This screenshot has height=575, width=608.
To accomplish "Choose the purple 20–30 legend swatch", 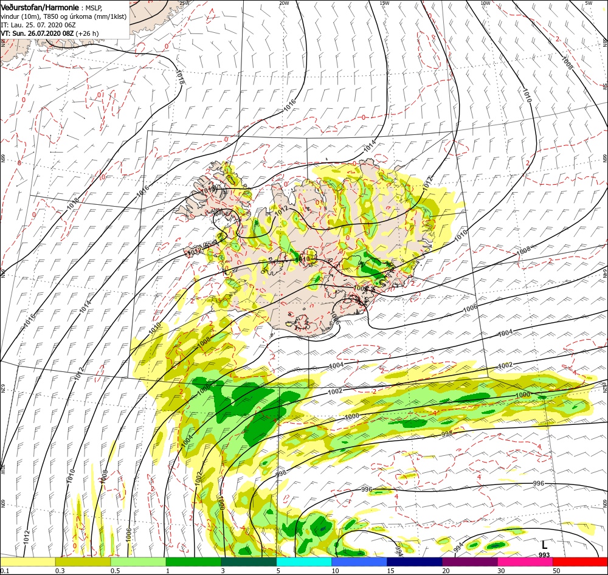I will (469, 562).
